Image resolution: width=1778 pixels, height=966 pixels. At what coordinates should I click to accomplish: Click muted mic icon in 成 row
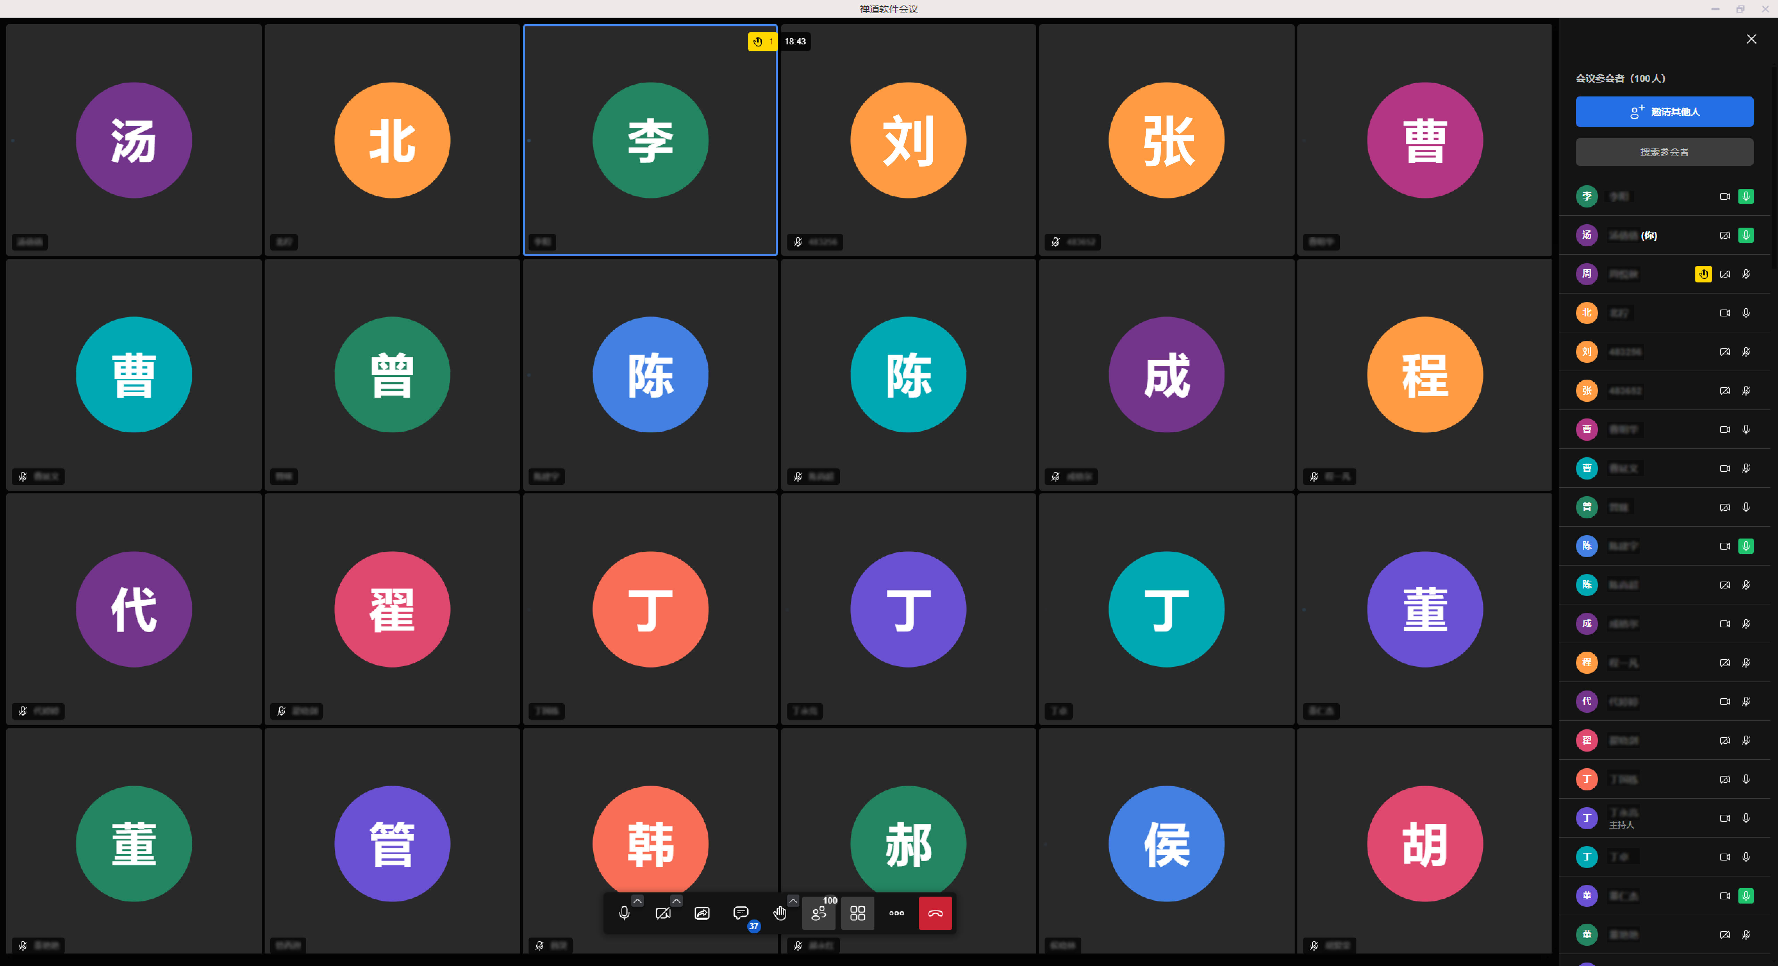pyautogui.click(x=1746, y=624)
